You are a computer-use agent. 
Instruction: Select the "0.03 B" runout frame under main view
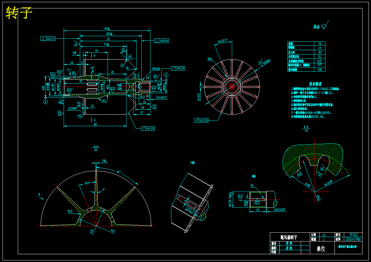coord(148,129)
